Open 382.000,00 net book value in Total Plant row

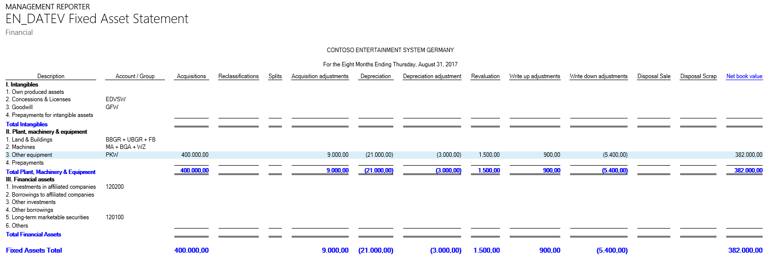point(745,171)
